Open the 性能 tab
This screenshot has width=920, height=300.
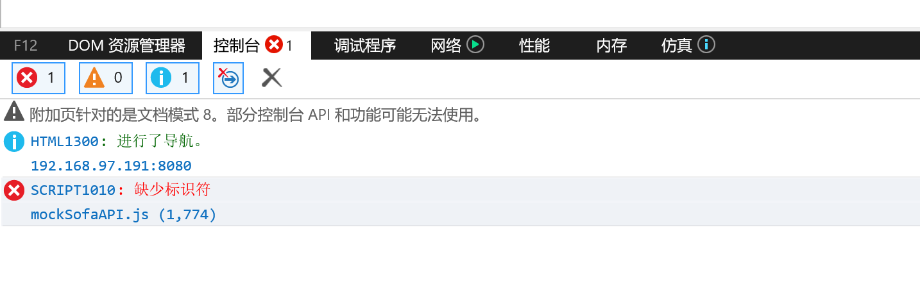[534, 46]
